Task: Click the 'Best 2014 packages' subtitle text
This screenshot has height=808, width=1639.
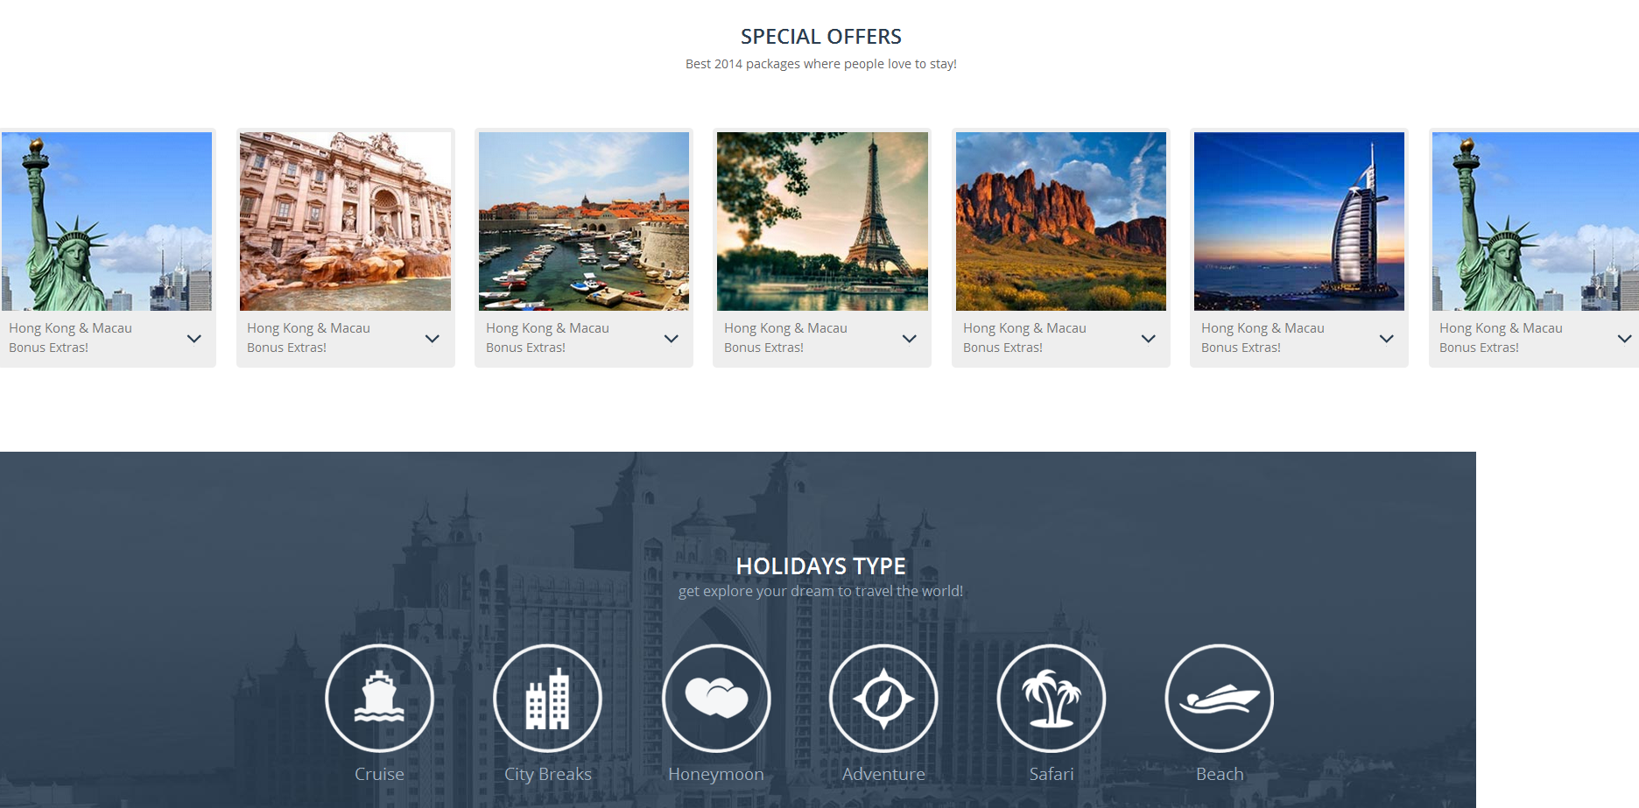Action: [821, 64]
